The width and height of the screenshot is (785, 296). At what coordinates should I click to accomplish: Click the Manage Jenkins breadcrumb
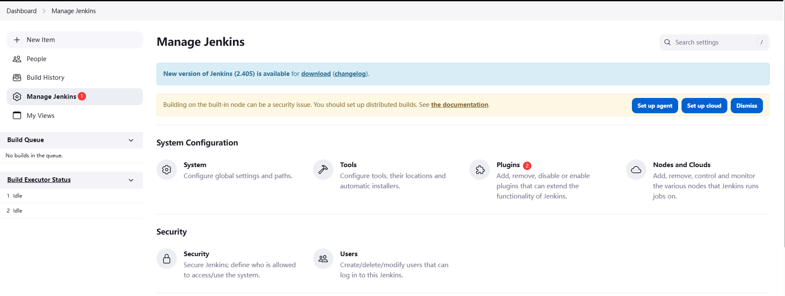point(74,11)
